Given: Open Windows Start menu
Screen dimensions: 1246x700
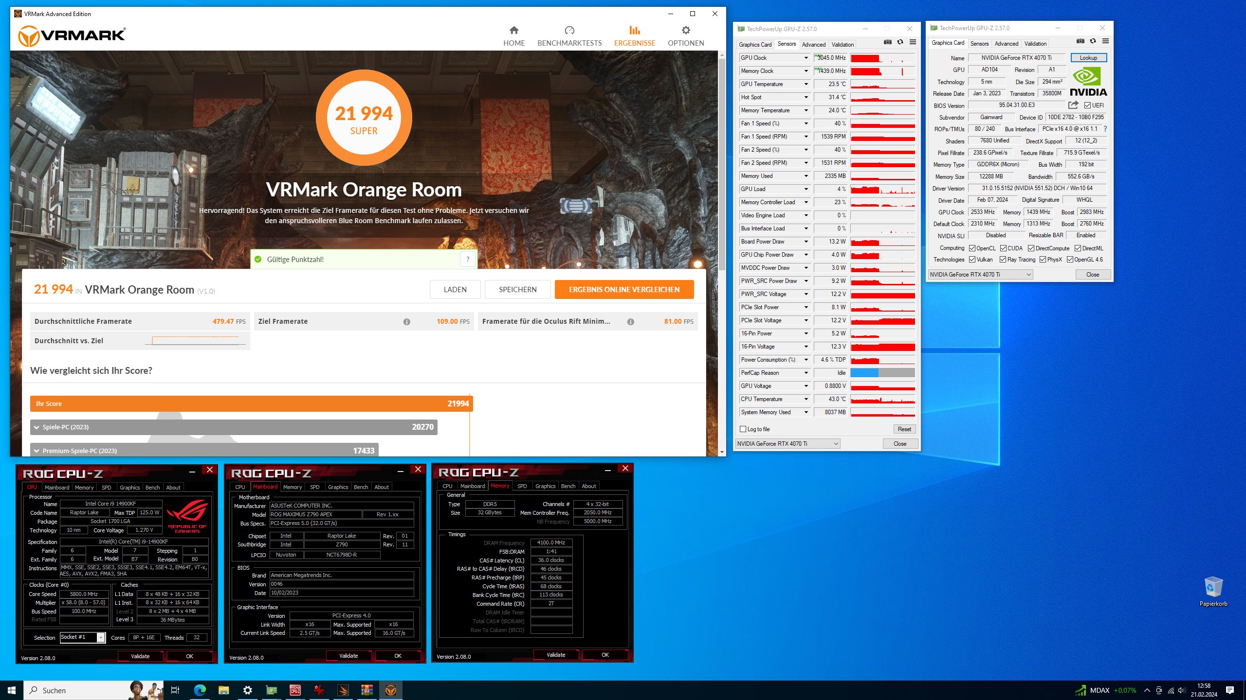Looking at the screenshot, I should click(x=12, y=690).
